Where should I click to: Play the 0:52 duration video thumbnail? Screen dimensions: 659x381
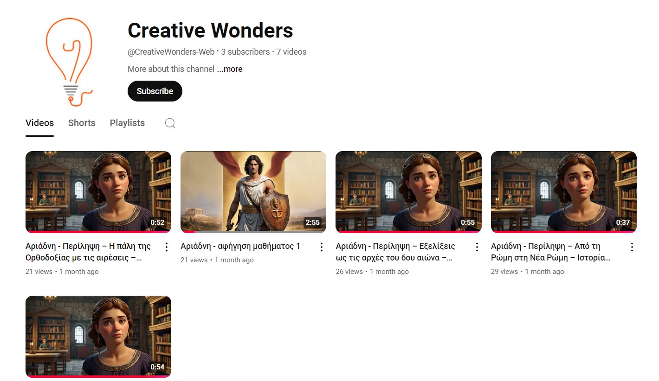tap(98, 192)
